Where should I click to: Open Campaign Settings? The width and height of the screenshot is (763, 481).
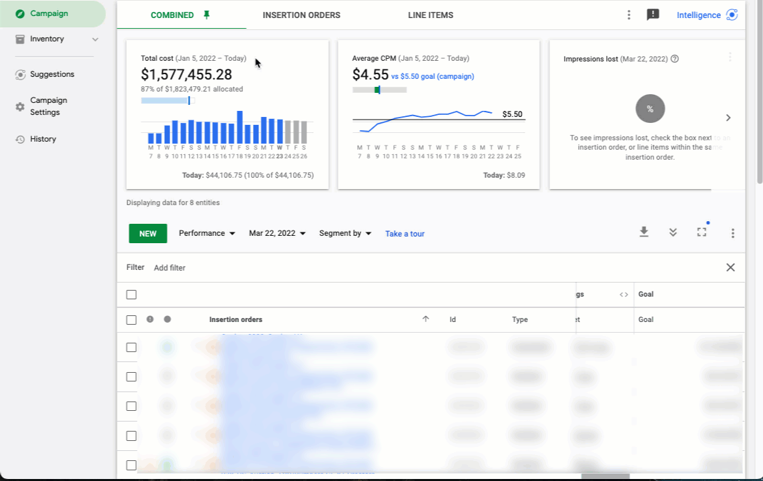click(48, 106)
